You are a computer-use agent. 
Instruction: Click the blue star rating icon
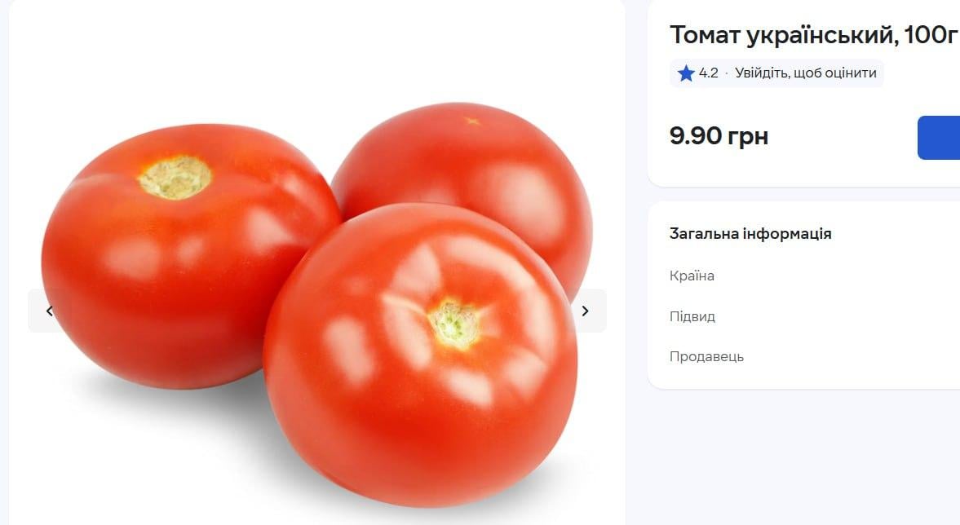point(686,73)
